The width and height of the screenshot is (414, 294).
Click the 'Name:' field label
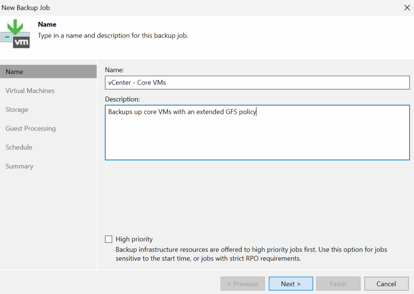pos(114,70)
